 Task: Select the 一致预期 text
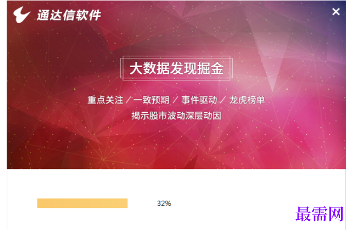[x=151, y=100]
